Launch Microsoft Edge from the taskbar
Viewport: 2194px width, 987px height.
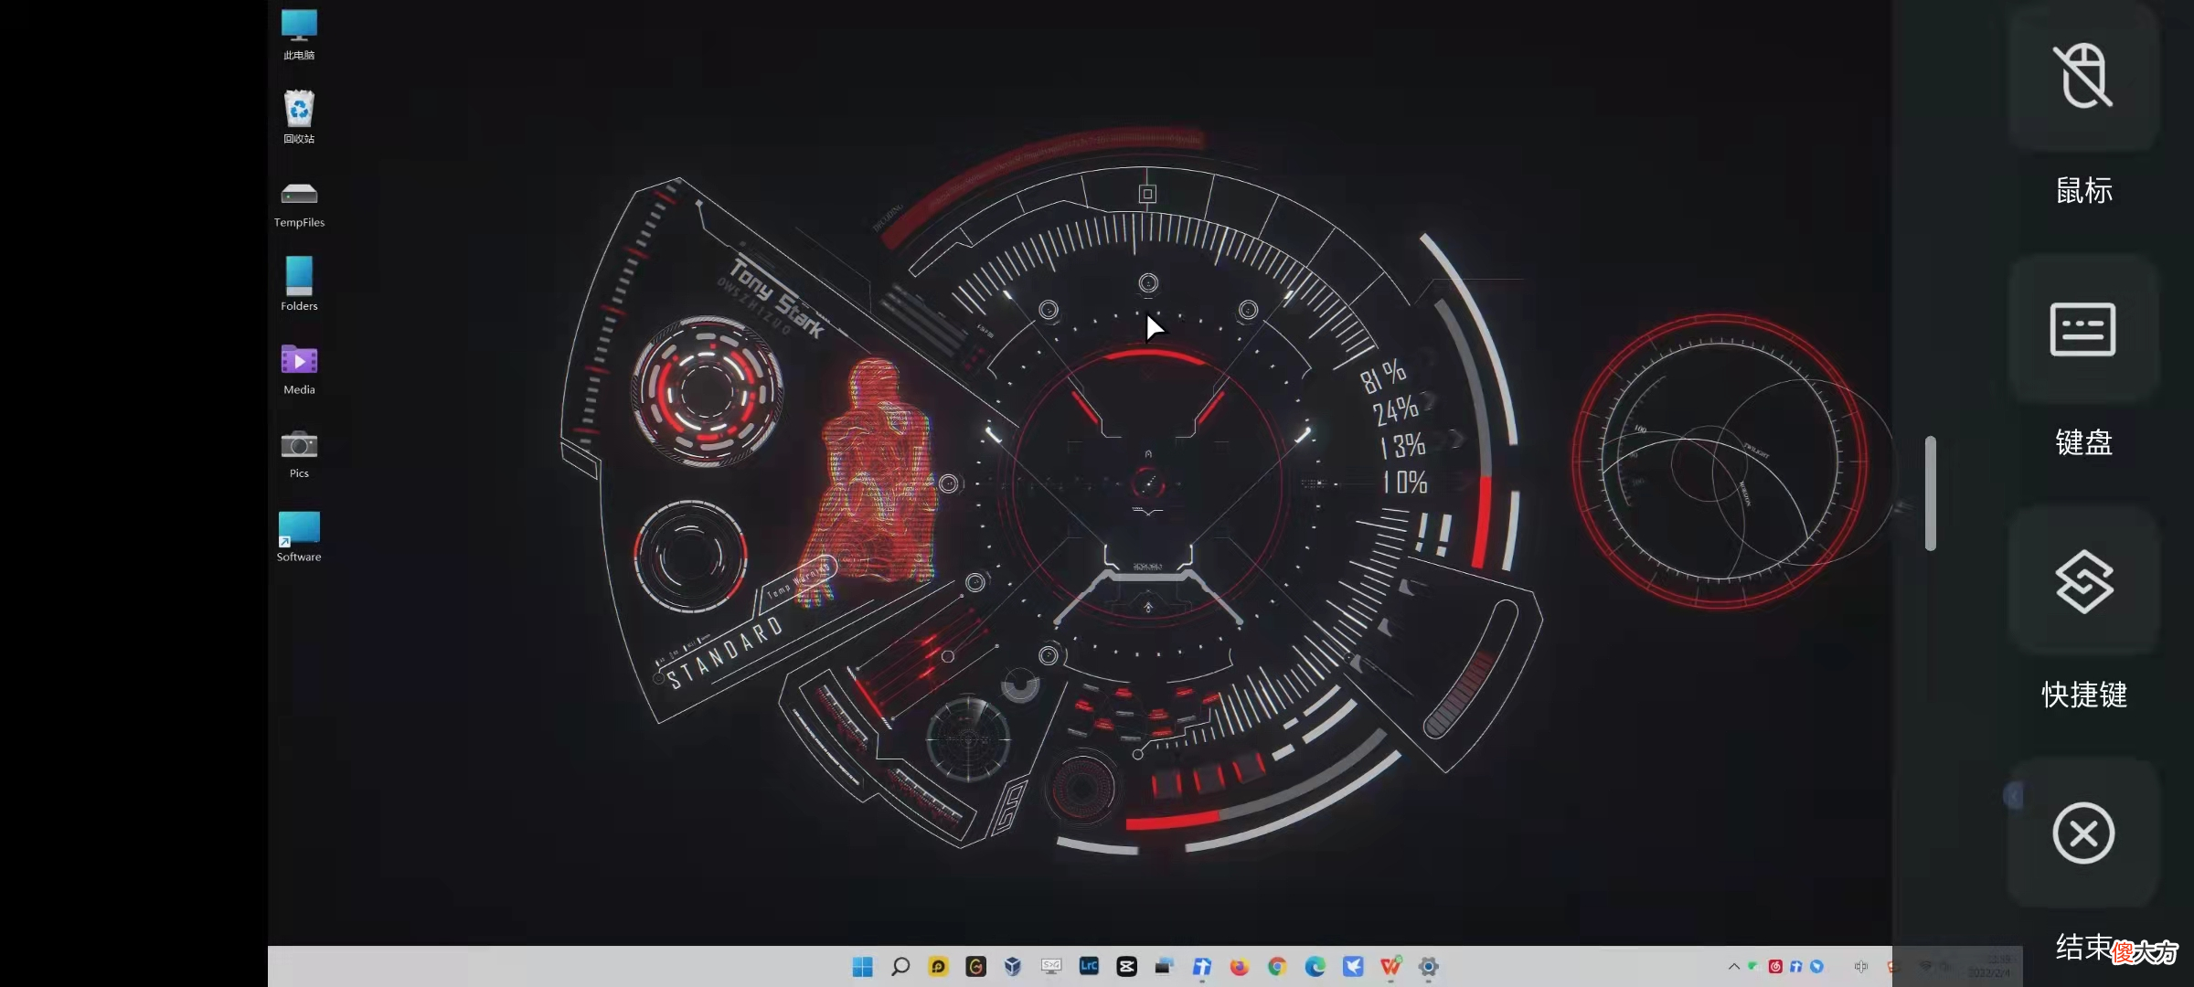(x=1315, y=967)
